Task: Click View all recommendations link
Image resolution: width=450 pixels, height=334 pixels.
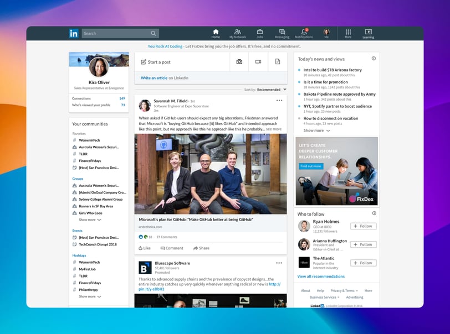Action: coord(321,276)
